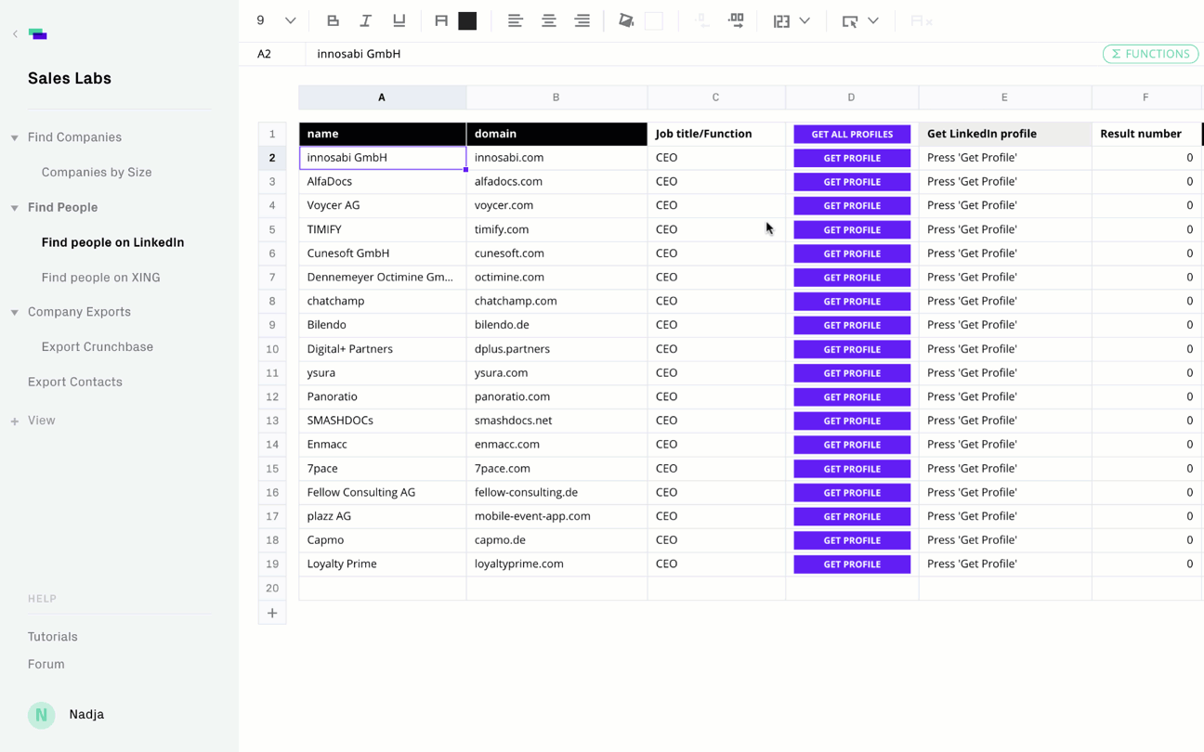Select the 'SMASHDOCs' name cell
The width and height of the screenshot is (1204, 752).
pyautogui.click(x=382, y=421)
